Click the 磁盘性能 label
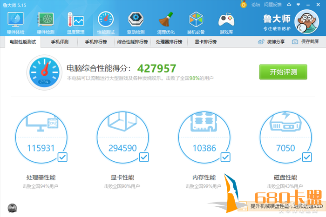This screenshot has height=217, width=326. pos(285,178)
